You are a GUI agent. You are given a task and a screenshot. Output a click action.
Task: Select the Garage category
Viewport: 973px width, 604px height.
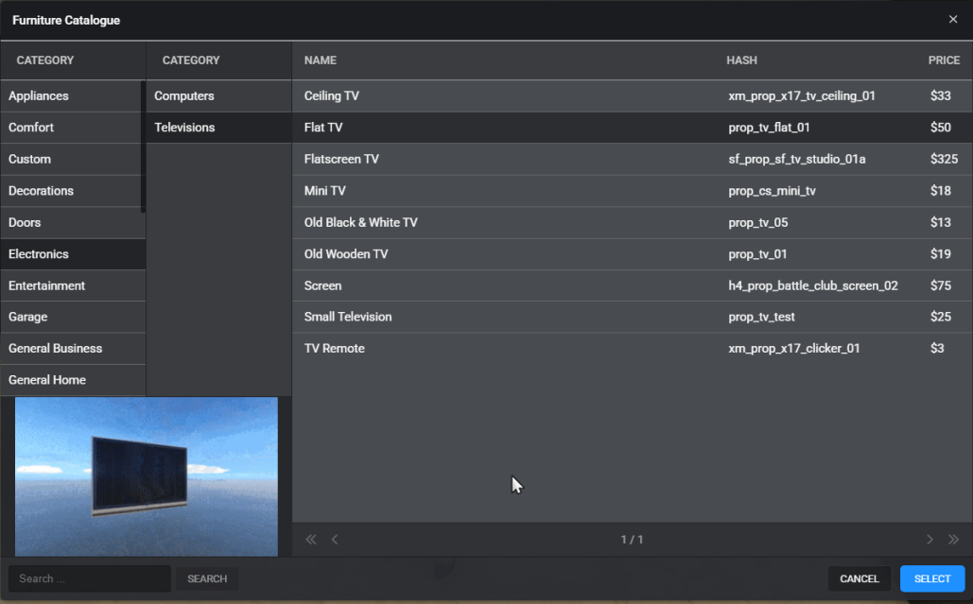73,317
